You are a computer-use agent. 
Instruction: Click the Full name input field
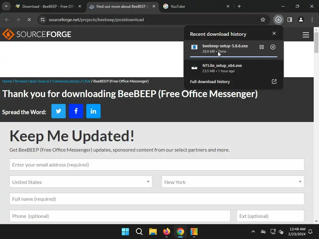(157, 199)
